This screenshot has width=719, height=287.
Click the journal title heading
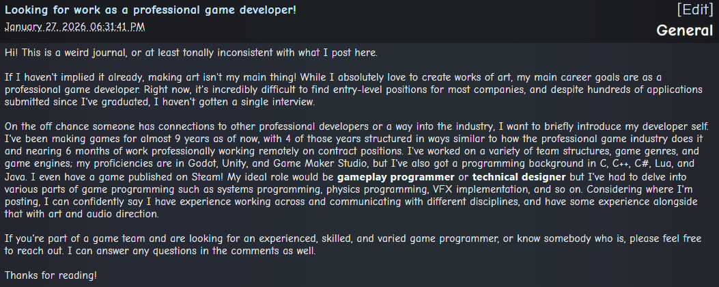pyautogui.click(x=151, y=10)
